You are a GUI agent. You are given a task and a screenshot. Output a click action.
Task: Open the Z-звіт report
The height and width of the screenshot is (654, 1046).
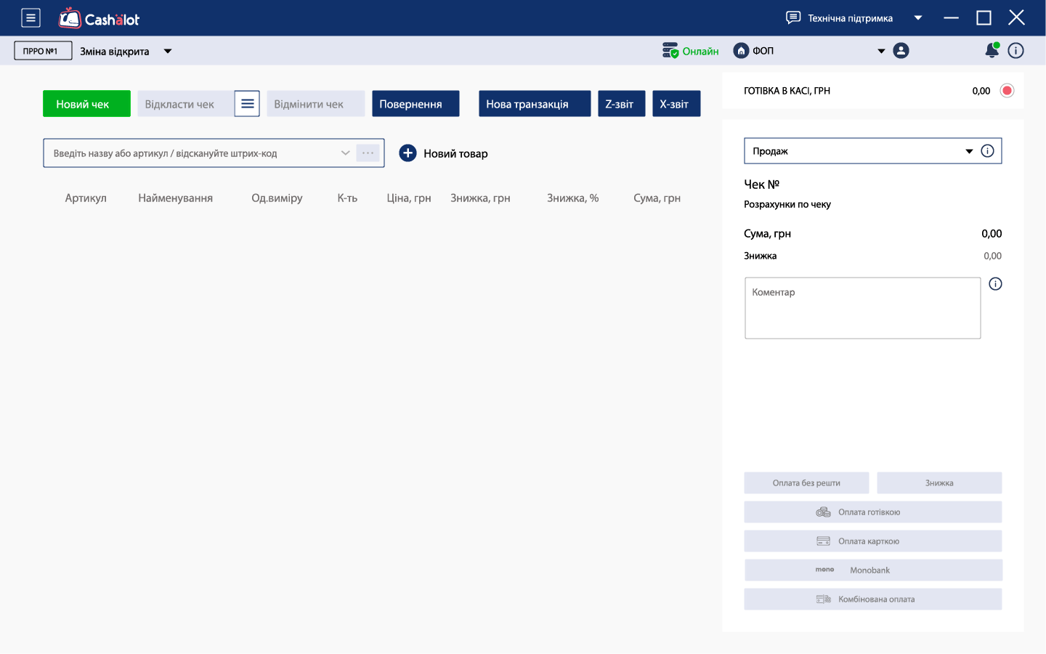[621, 104]
